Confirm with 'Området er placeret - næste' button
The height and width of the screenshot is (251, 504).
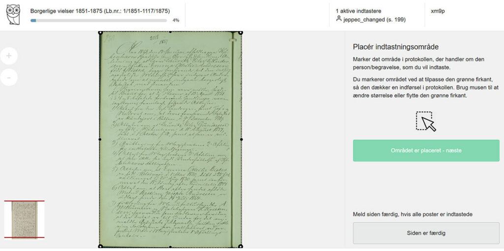coord(426,150)
